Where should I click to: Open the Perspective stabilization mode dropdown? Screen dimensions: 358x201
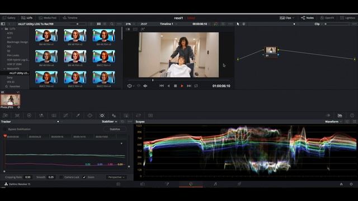(116, 177)
